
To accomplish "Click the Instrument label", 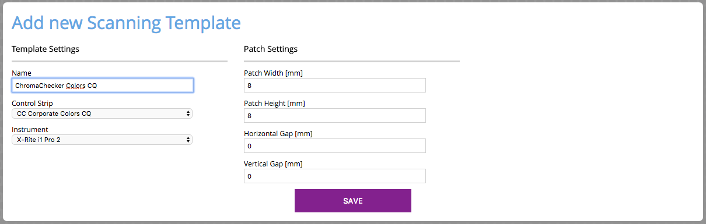I will pyautogui.click(x=30, y=129).
